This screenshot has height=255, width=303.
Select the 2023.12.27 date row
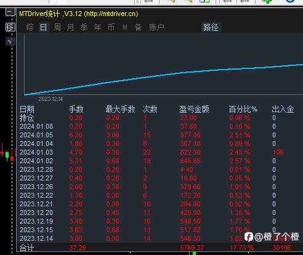(36, 178)
